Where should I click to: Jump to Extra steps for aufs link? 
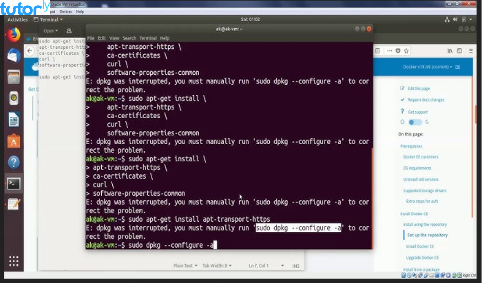pos(422,202)
